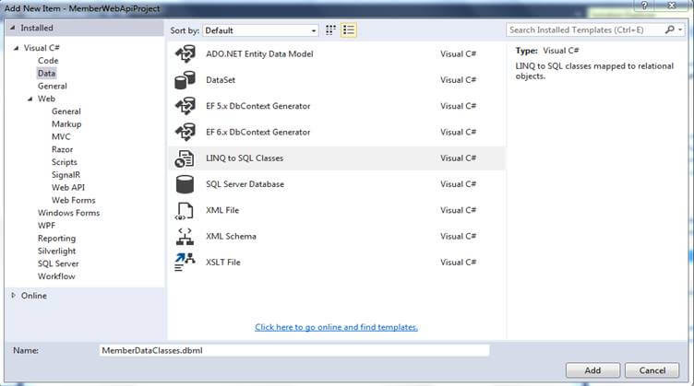This screenshot has width=694, height=386.
Task: Open the Sort by Default dropdown
Action: [260, 30]
